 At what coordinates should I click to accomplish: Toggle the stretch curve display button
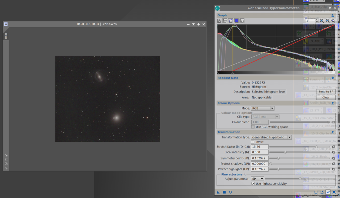pyautogui.click(x=230, y=21)
